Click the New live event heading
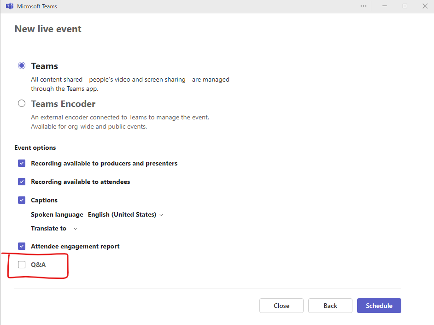The image size is (434, 325). (47, 29)
